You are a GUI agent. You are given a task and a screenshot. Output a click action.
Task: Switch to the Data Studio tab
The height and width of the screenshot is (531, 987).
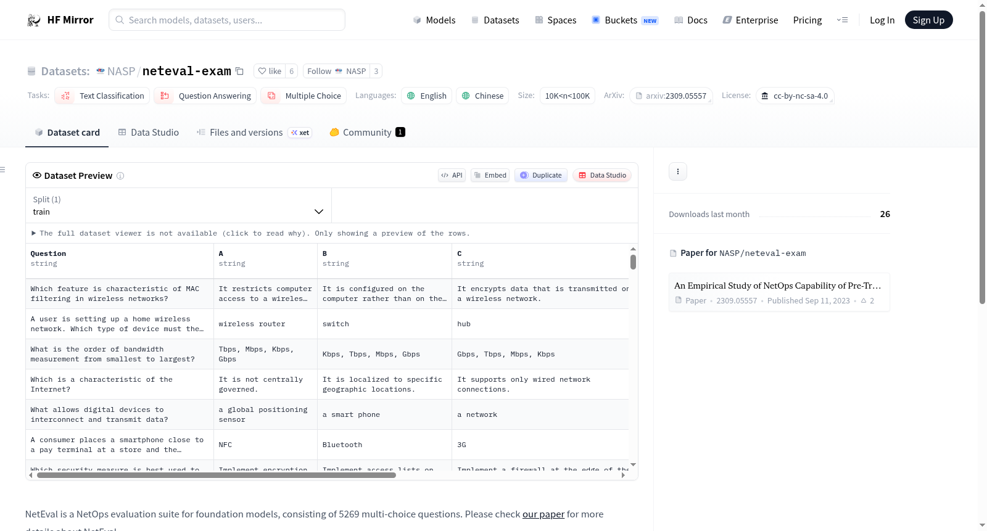(x=149, y=133)
